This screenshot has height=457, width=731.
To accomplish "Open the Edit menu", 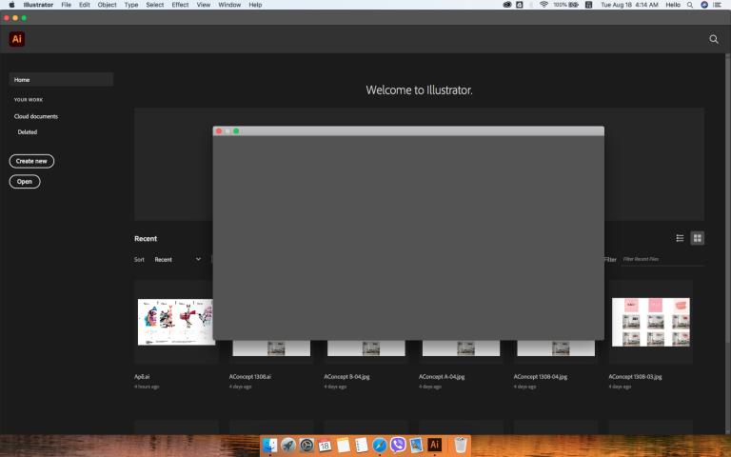I will (85, 5).
